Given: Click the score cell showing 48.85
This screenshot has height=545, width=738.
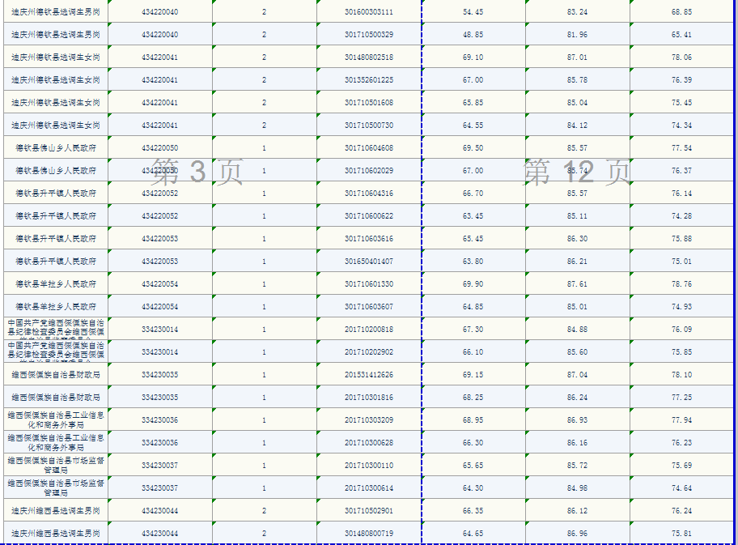Looking at the screenshot, I should [x=473, y=35].
